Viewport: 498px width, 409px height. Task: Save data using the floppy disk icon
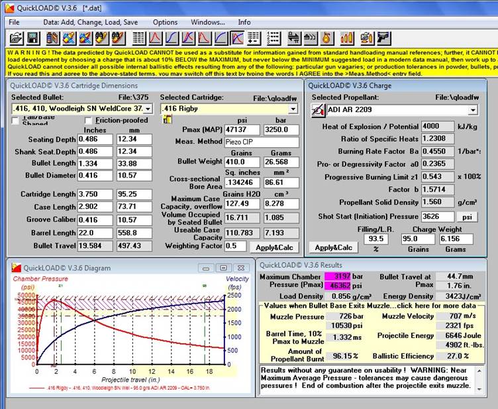coord(32,38)
